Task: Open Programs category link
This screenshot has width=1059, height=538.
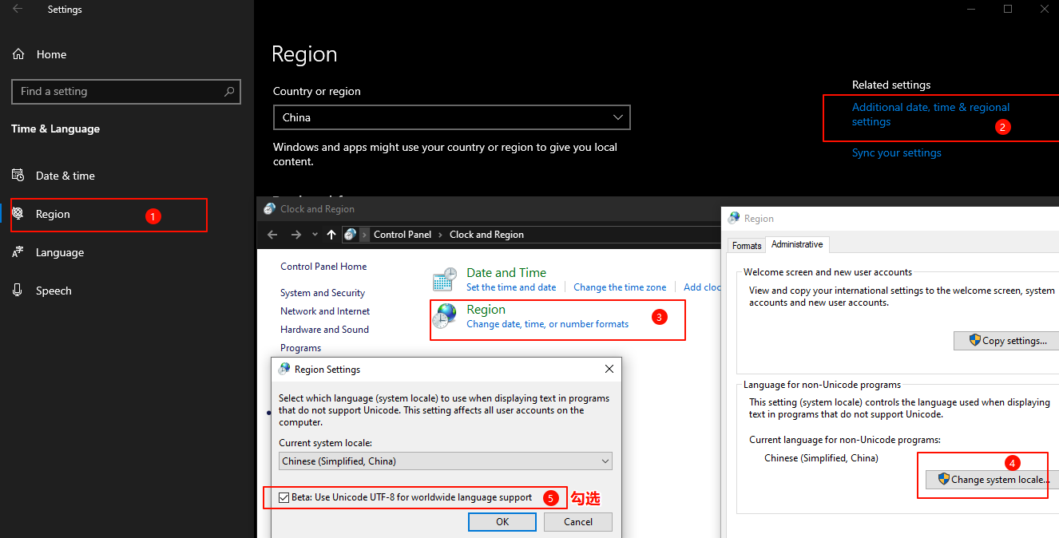Action: pyautogui.click(x=300, y=348)
